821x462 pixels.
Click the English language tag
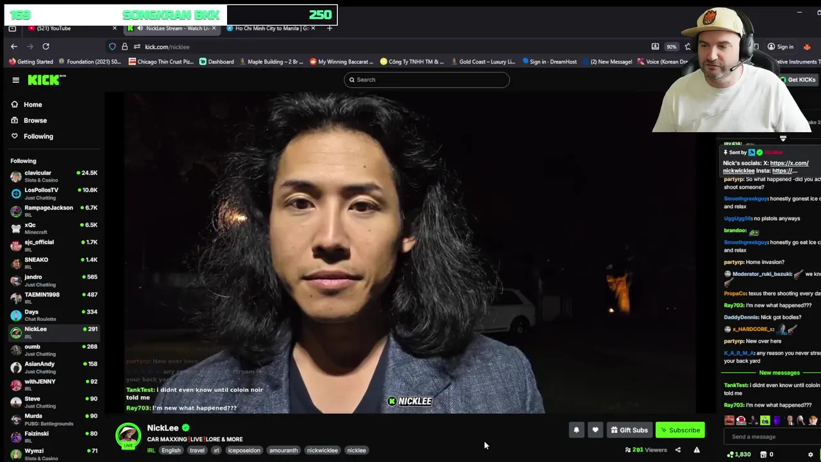click(171, 450)
